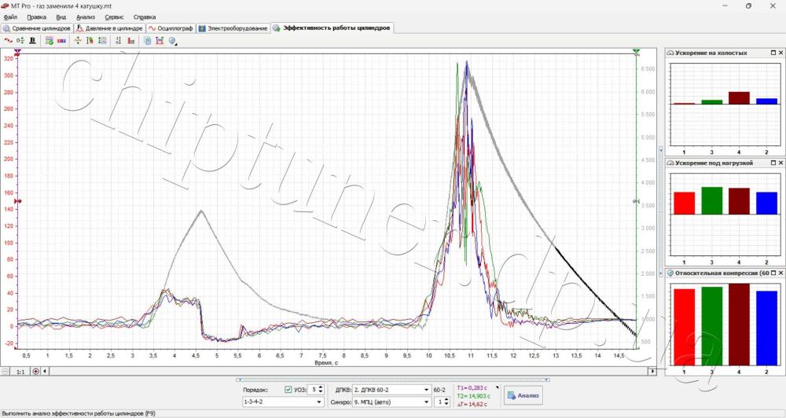Click the bold B toolbar icon
Viewport: 786px width, 418px height.
point(32,41)
